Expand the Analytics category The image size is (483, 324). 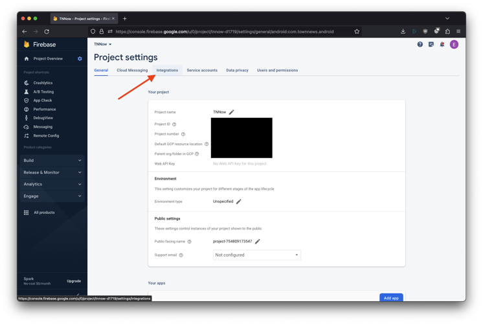tap(52, 184)
